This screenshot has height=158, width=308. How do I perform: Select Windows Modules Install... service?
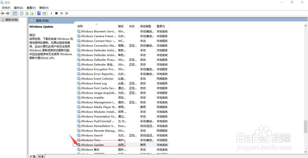pos(99,112)
